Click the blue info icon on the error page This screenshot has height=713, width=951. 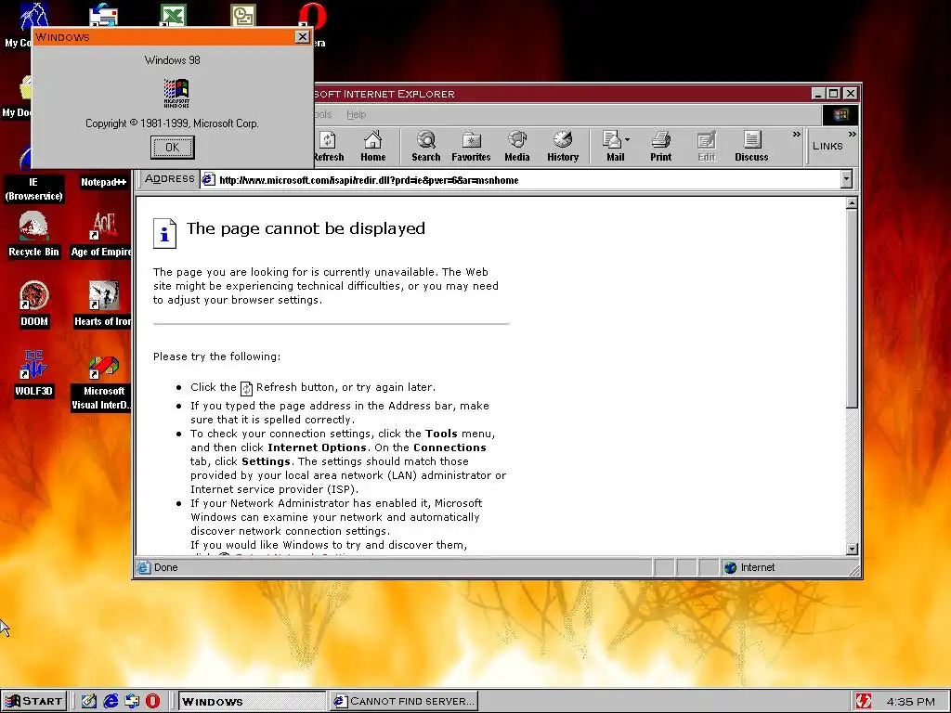pos(164,233)
